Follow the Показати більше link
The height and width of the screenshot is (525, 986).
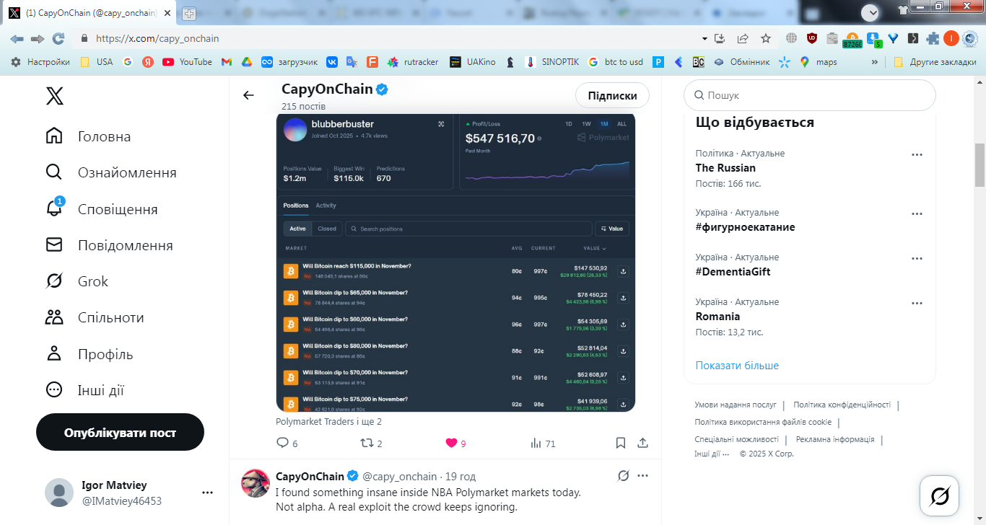737,366
